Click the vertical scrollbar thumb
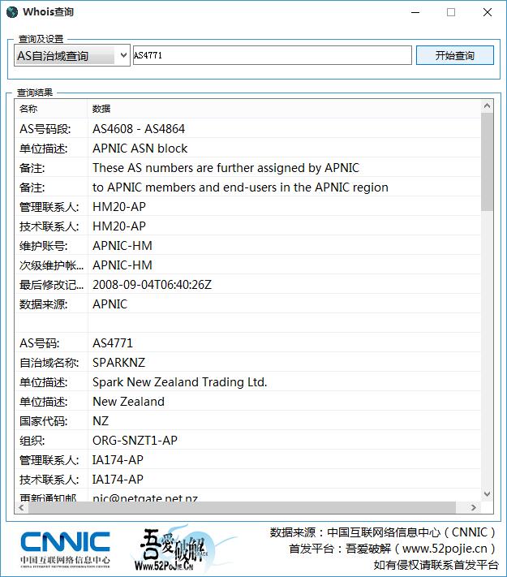 (488, 162)
